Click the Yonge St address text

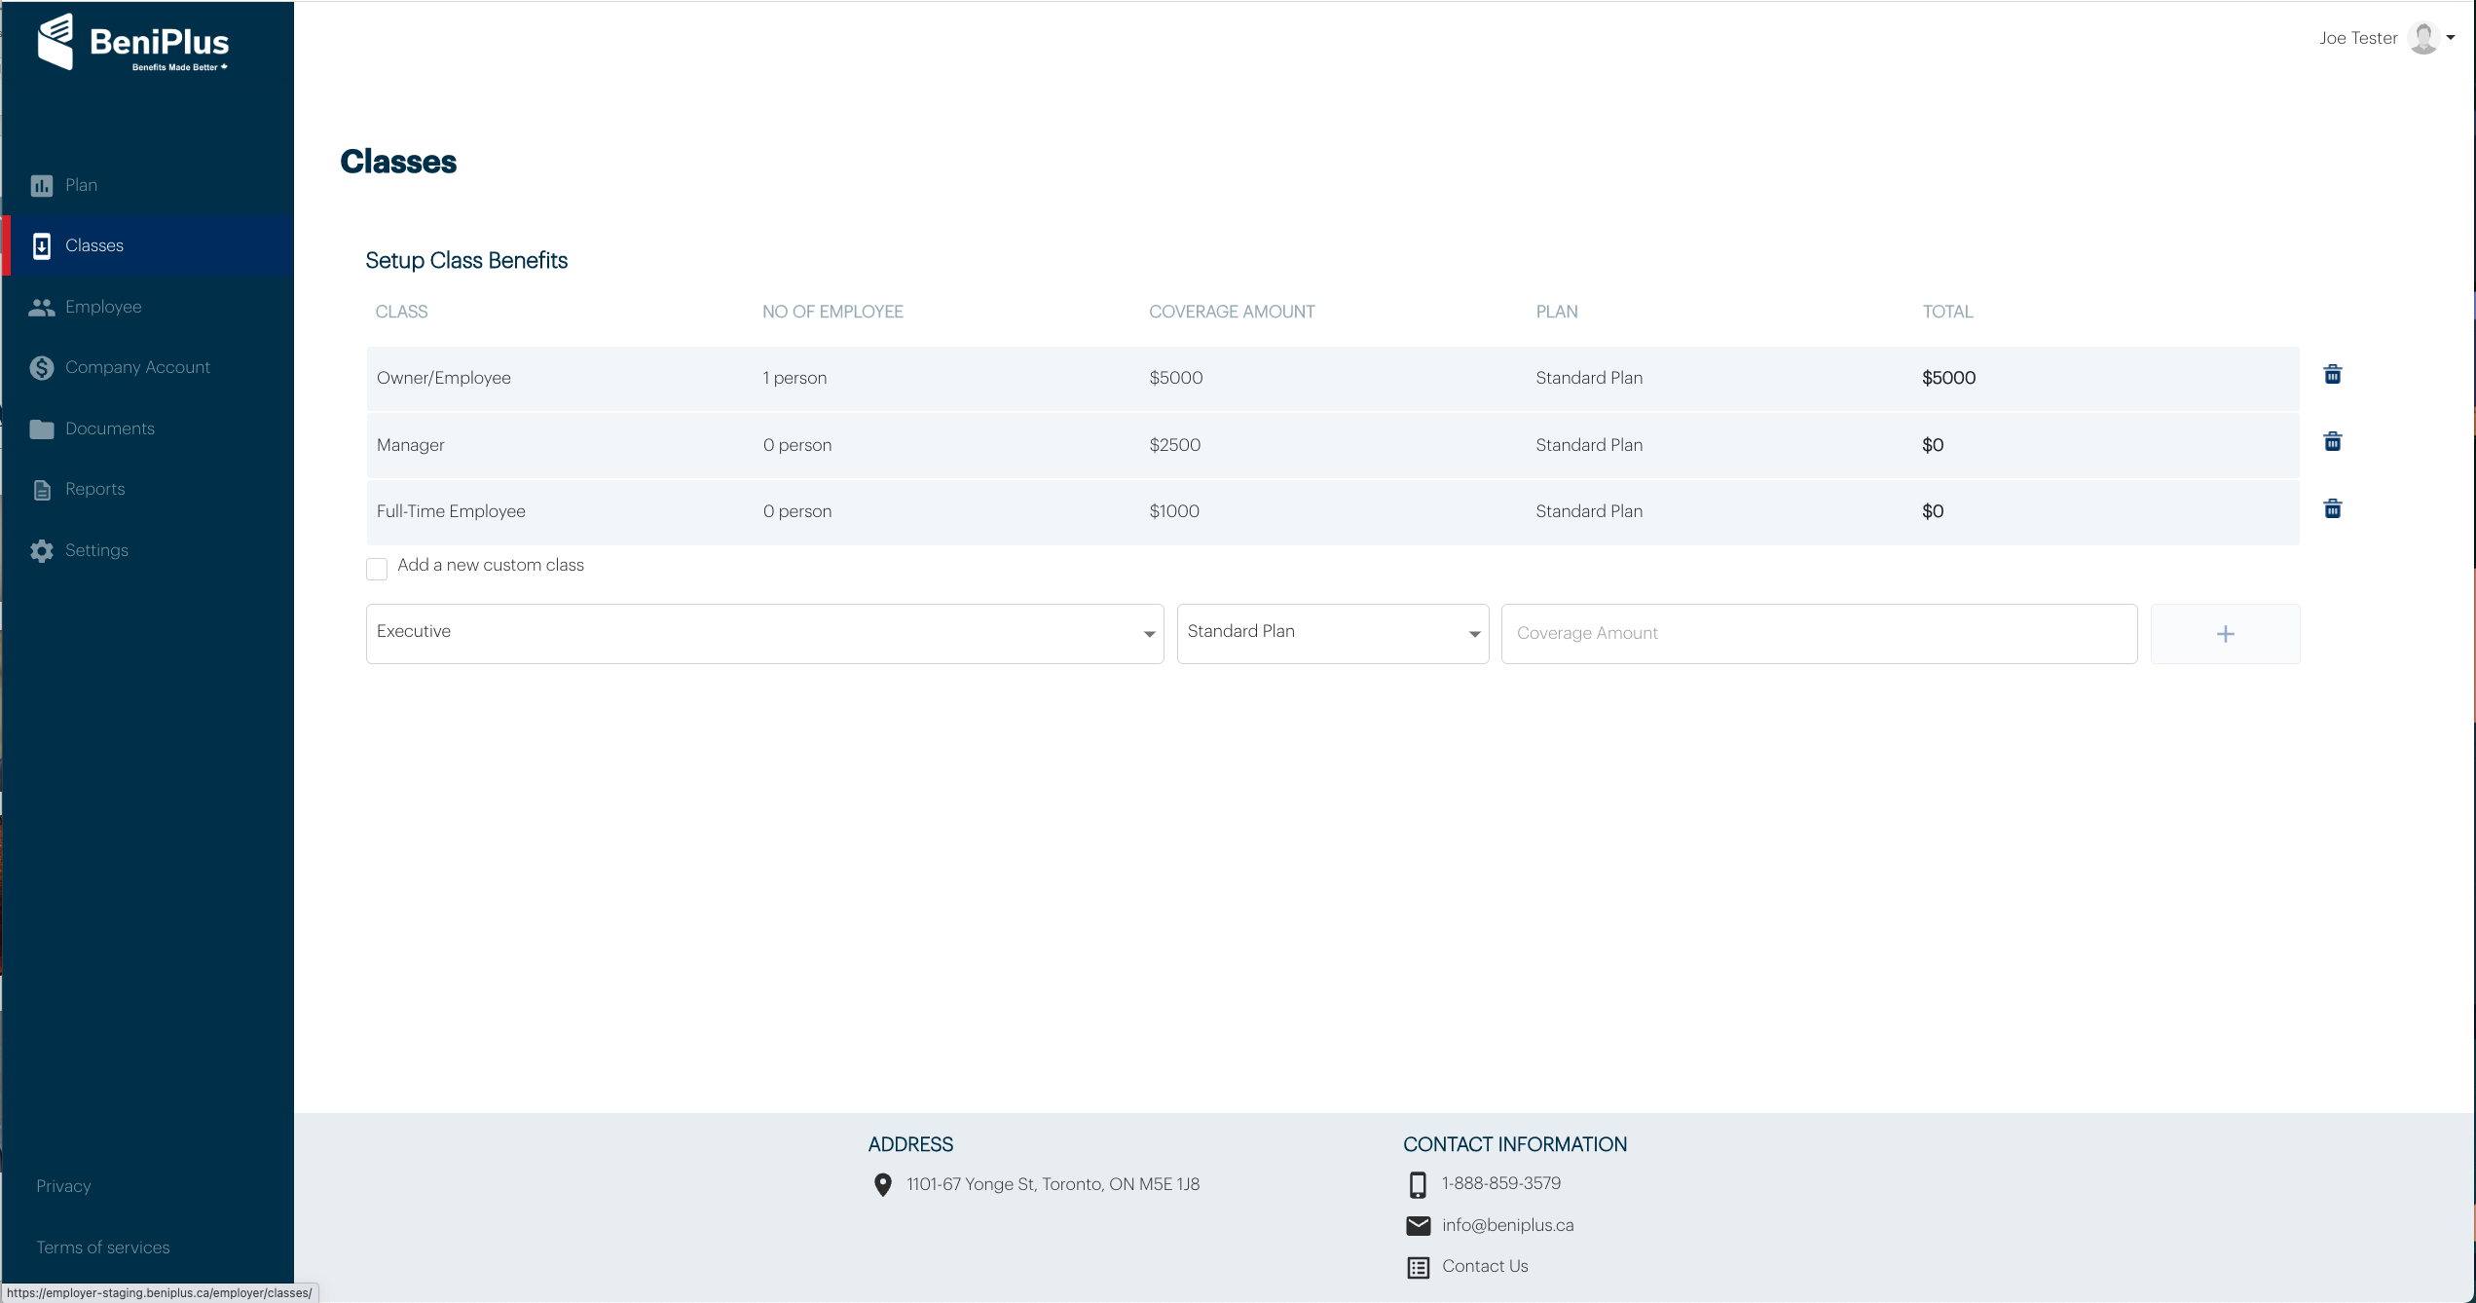[1053, 1184]
